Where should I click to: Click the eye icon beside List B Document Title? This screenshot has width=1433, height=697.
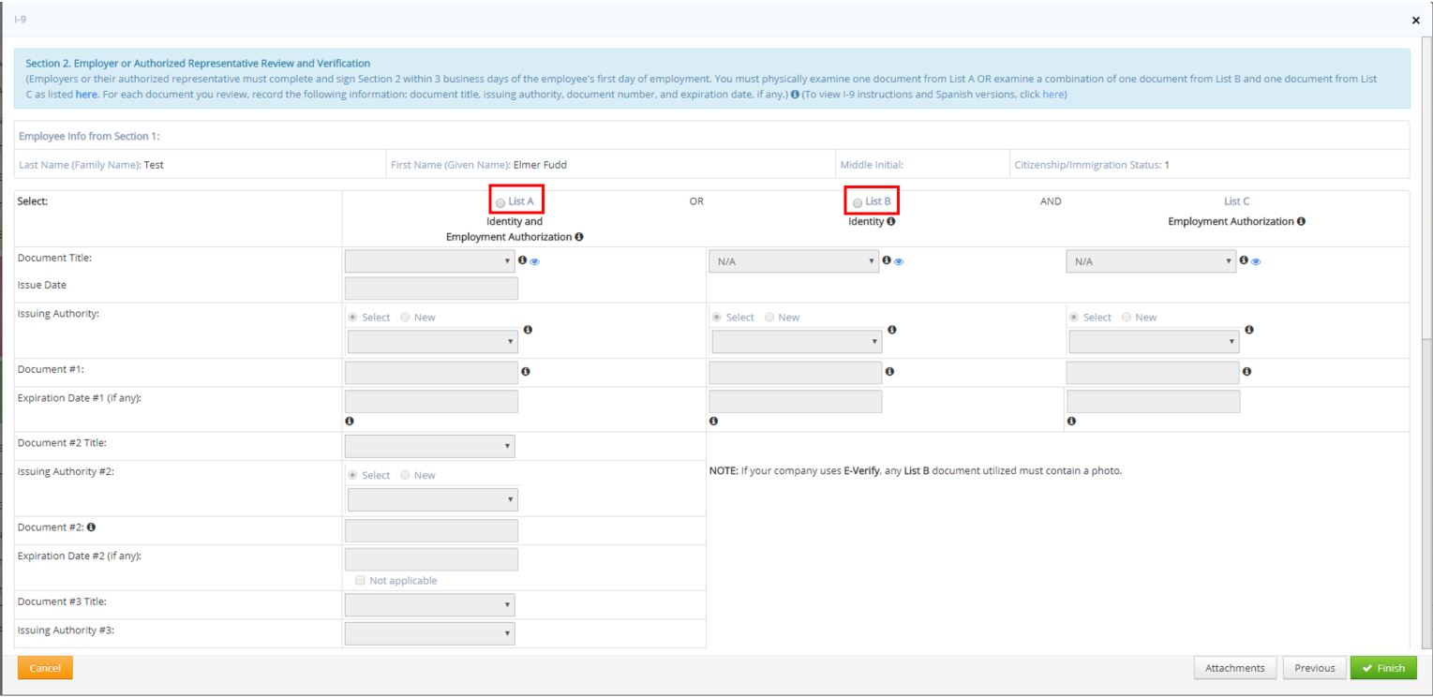[x=900, y=261]
